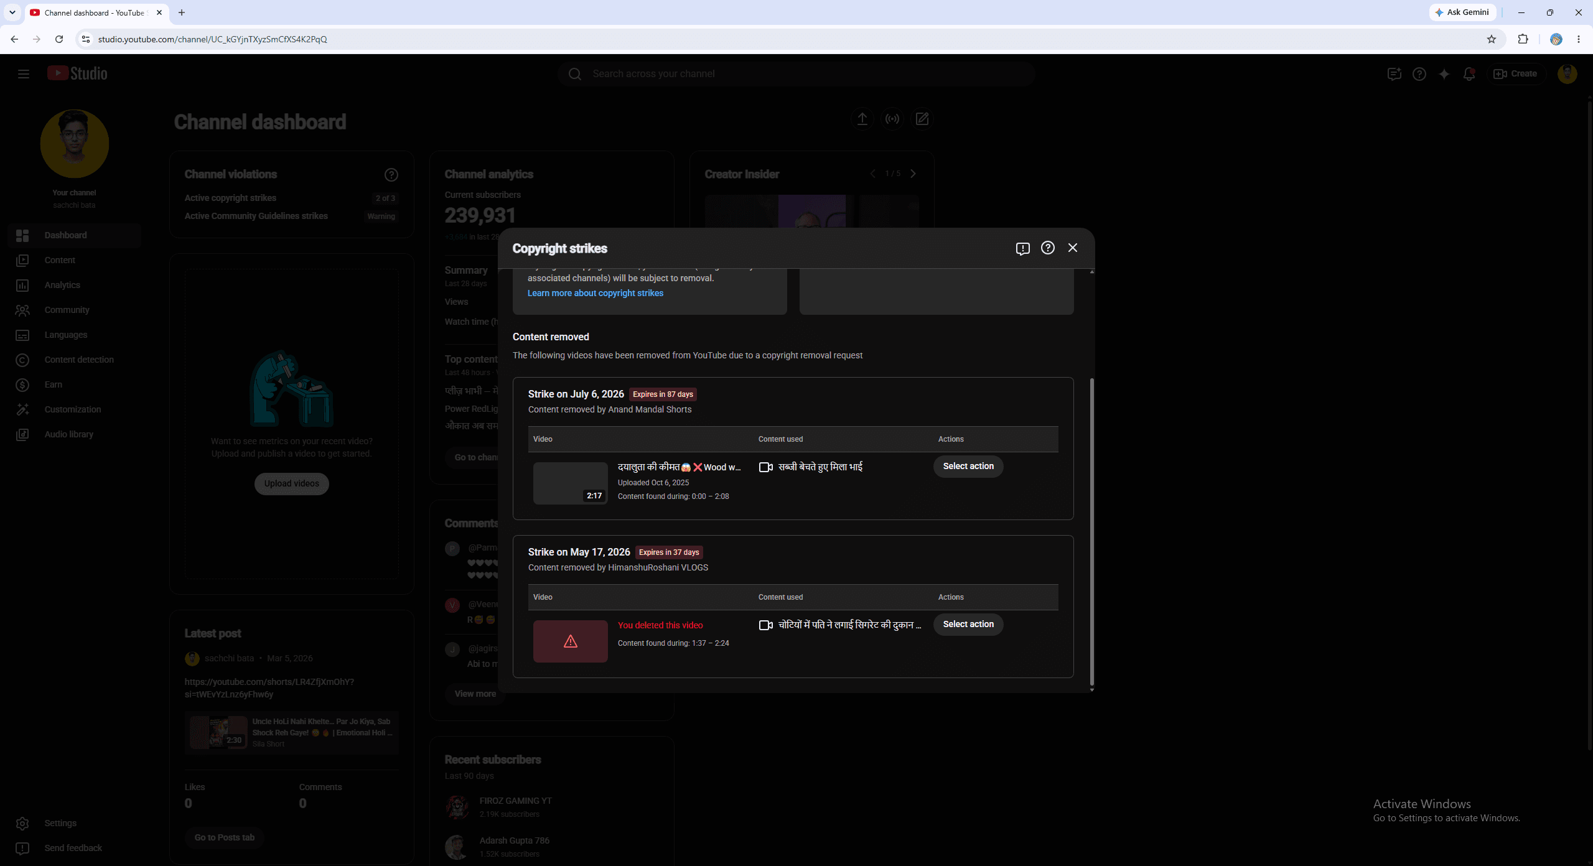Click Ask Gemini in browser title bar
The height and width of the screenshot is (866, 1593).
(1462, 12)
